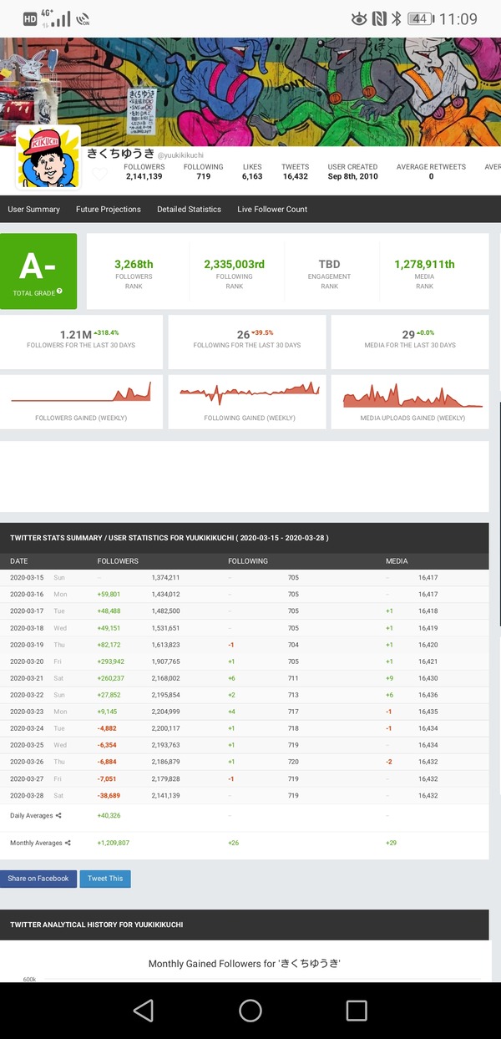Click the Sep 8th, 2010 user created date
The image size is (501, 1039).
(352, 176)
